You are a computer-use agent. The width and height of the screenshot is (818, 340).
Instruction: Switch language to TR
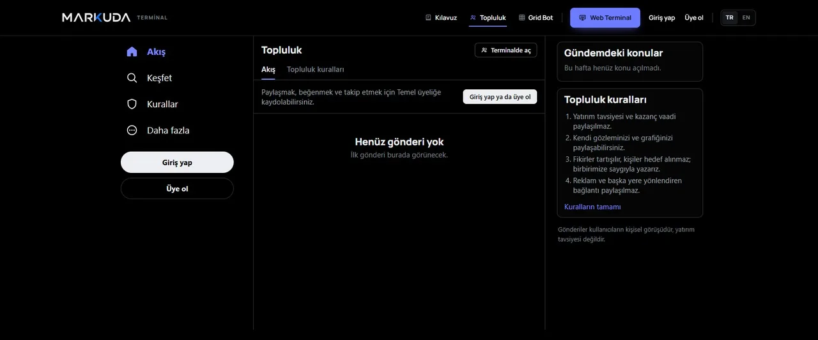click(730, 18)
